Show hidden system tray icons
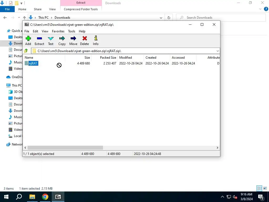Image resolution: width=269 pixels, height=202 pixels. click(x=222, y=197)
